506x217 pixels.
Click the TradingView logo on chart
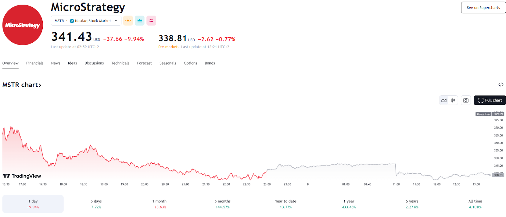[x=22, y=176]
